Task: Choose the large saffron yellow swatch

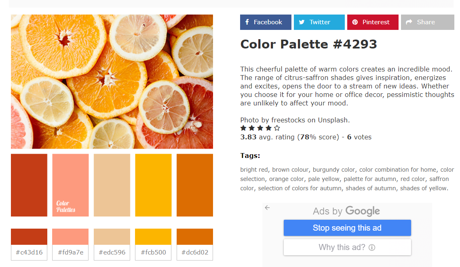Action: pos(153,185)
